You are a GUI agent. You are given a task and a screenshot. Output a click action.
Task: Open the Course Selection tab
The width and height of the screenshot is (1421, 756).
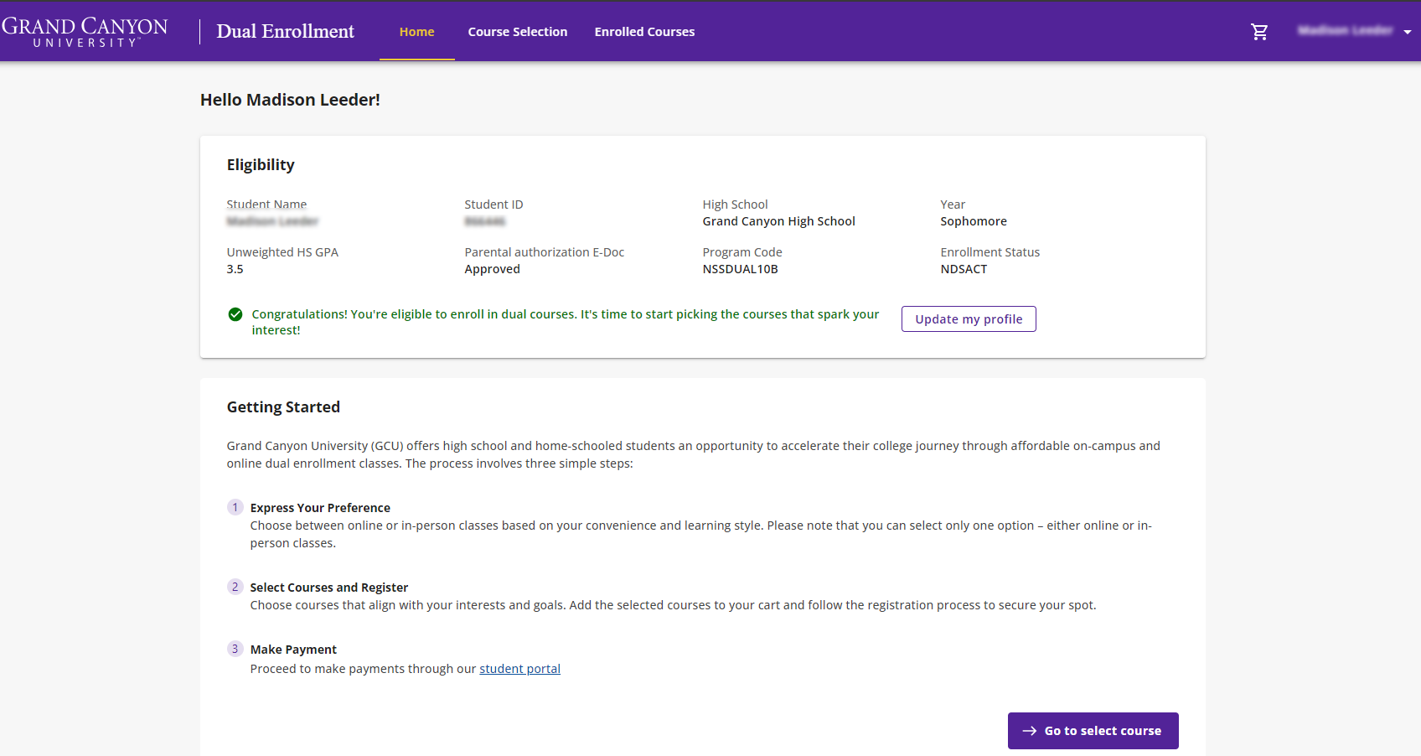517,32
